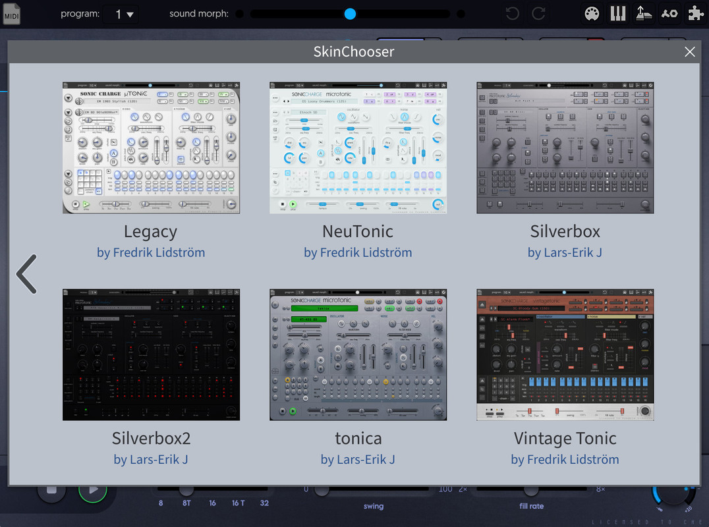This screenshot has width=709, height=527.
Task: Open Lars-Erik J link under Silverbox
Action: click(565, 252)
